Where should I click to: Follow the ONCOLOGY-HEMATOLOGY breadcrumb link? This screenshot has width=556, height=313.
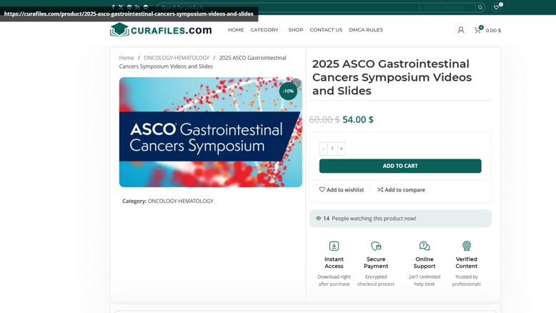[x=177, y=58]
